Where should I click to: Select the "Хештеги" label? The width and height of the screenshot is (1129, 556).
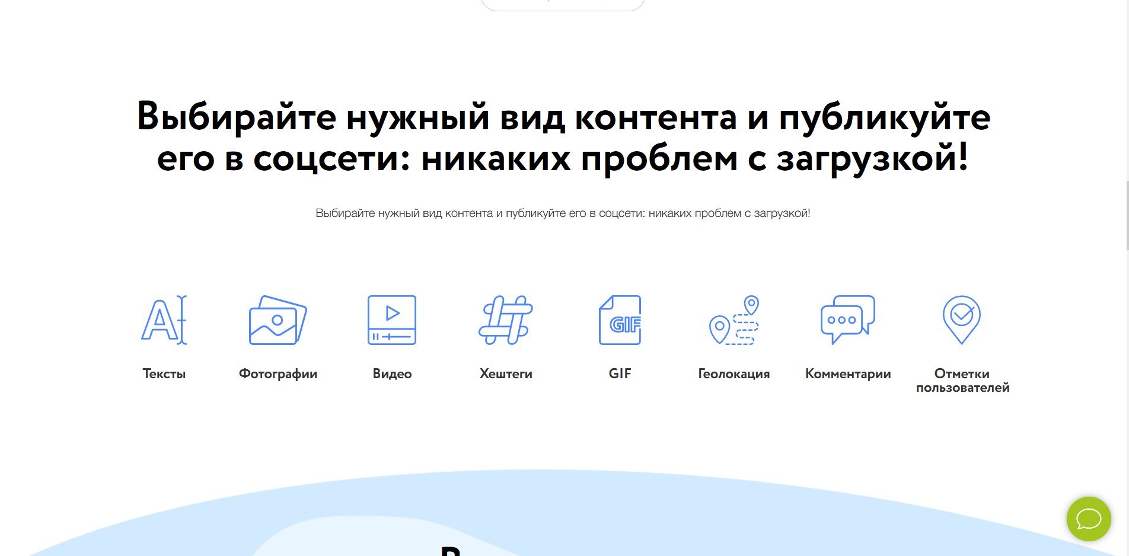(506, 374)
